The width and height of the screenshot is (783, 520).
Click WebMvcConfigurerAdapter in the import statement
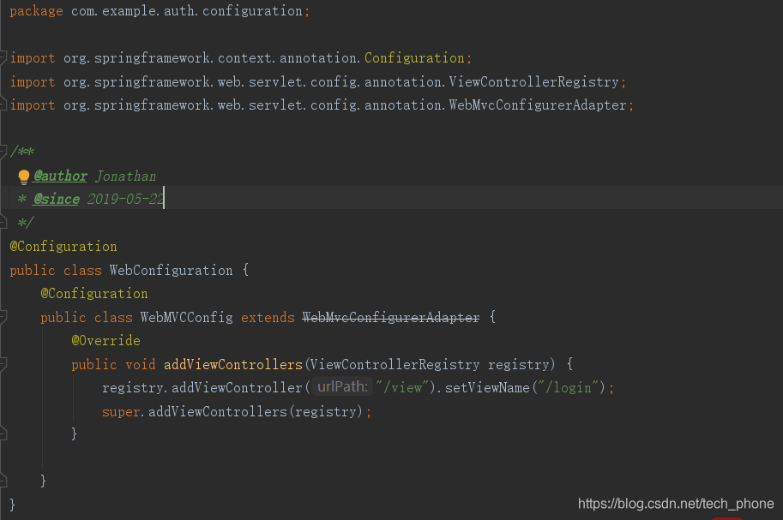point(538,105)
